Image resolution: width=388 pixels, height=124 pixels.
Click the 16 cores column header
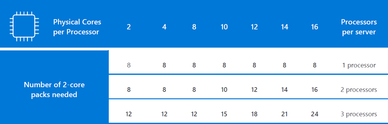[315, 27]
